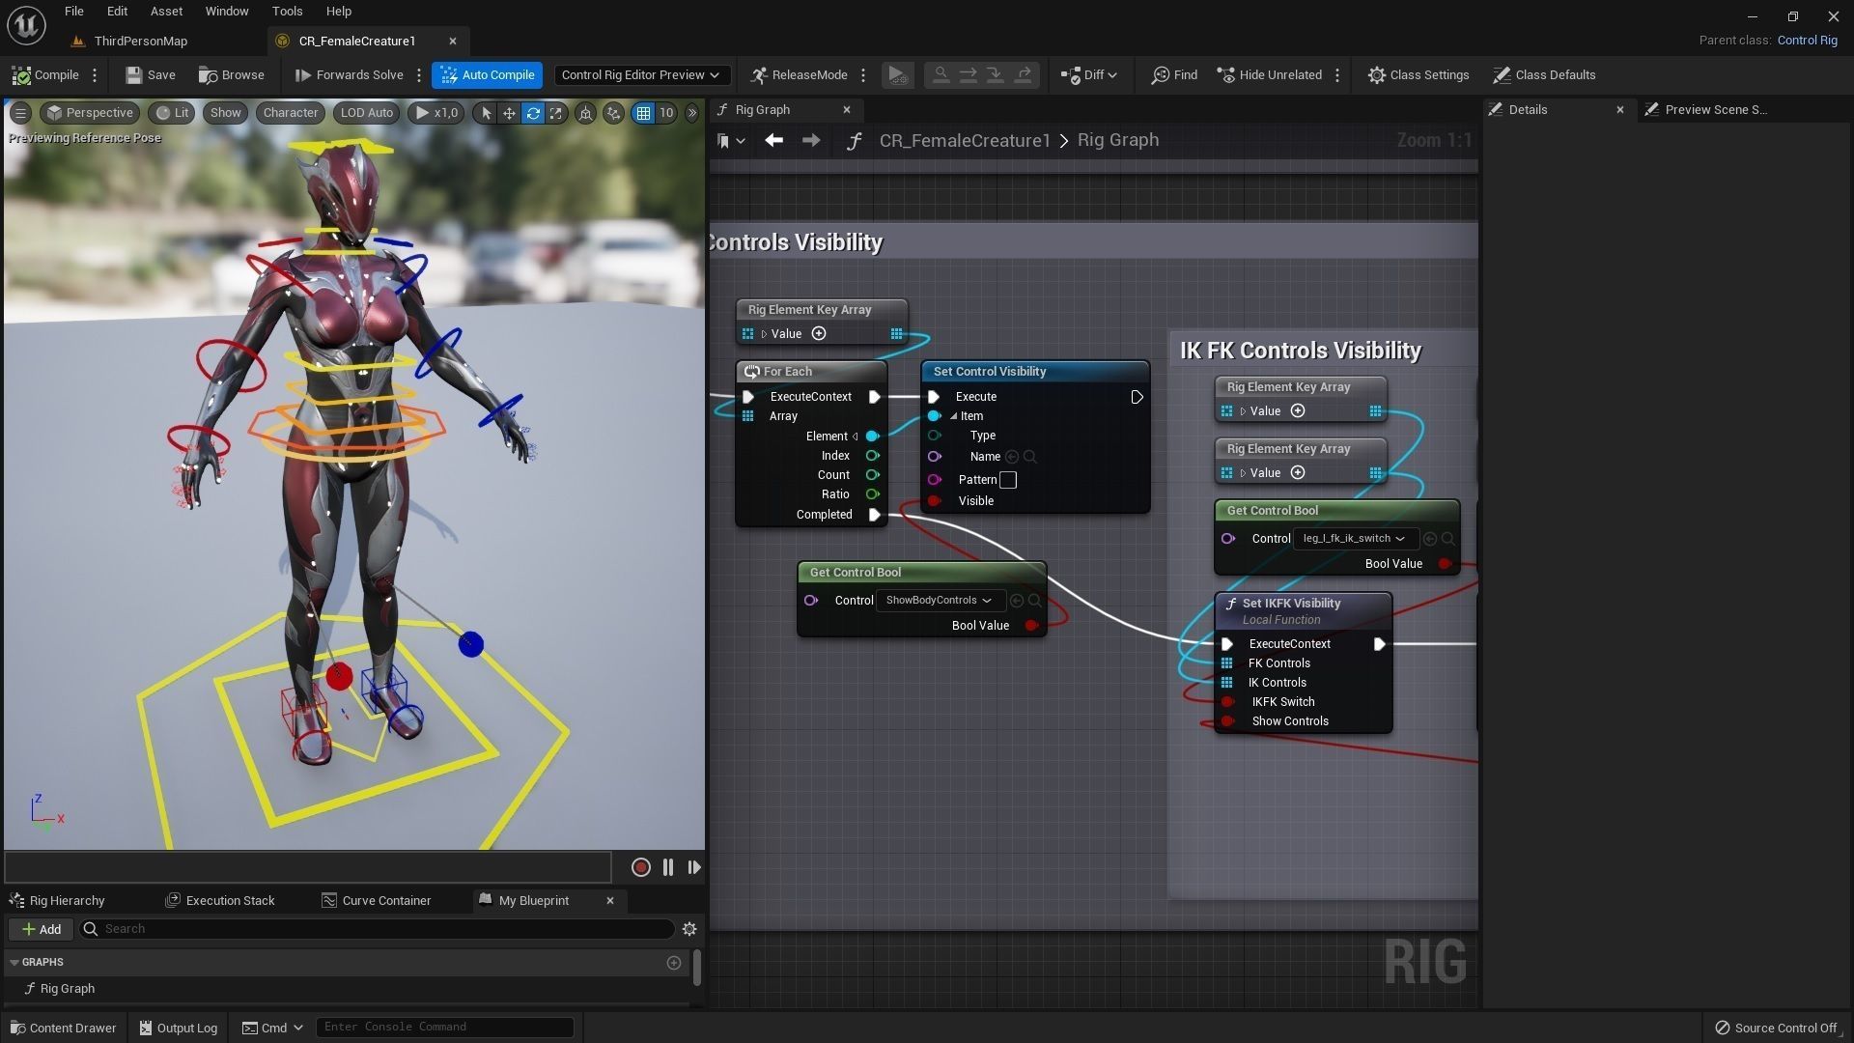Viewport: 1854px width, 1043px height.
Task: Toggle Auto Compile on or off
Action: pyautogui.click(x=488, y=75)
